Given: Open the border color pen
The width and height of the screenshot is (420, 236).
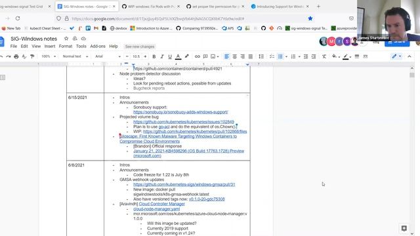Looking at the screenshot, I should coord(346,56).
